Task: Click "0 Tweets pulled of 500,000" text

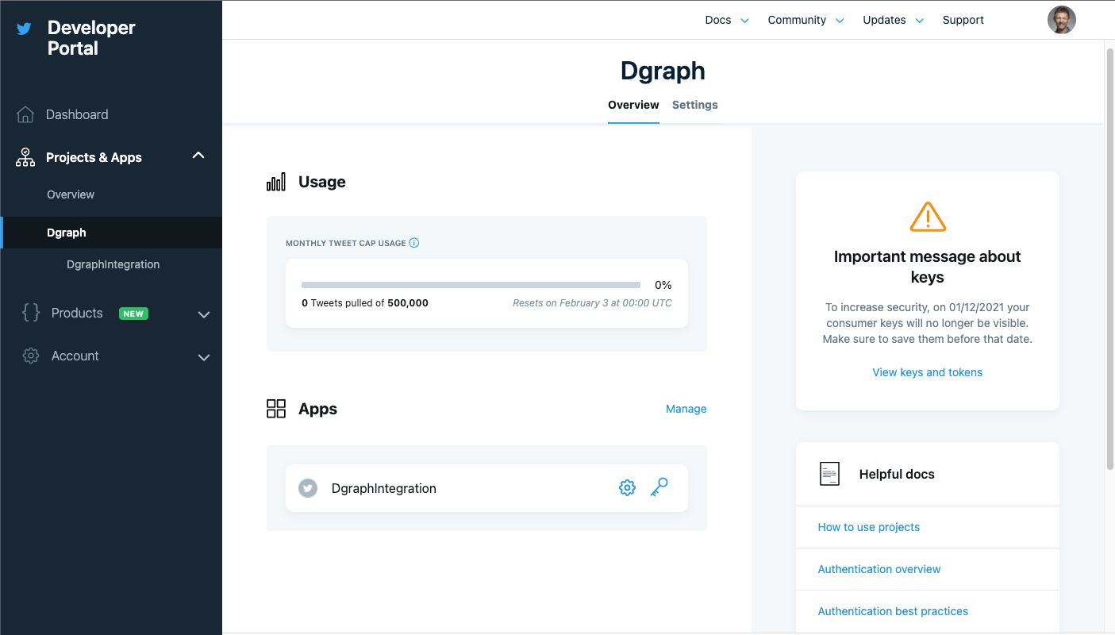Action: coord(365,303)
